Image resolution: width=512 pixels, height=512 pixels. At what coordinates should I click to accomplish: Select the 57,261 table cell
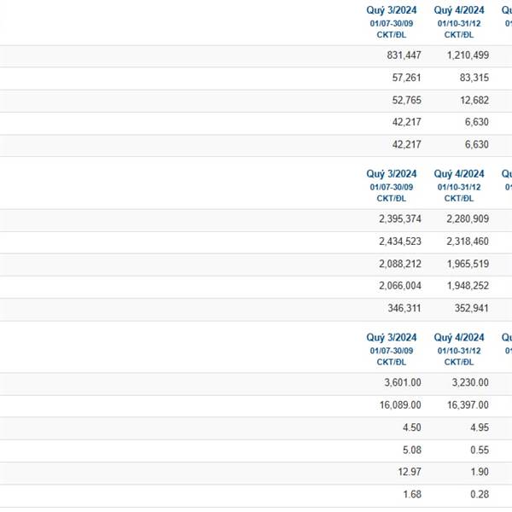click(406, 78)
